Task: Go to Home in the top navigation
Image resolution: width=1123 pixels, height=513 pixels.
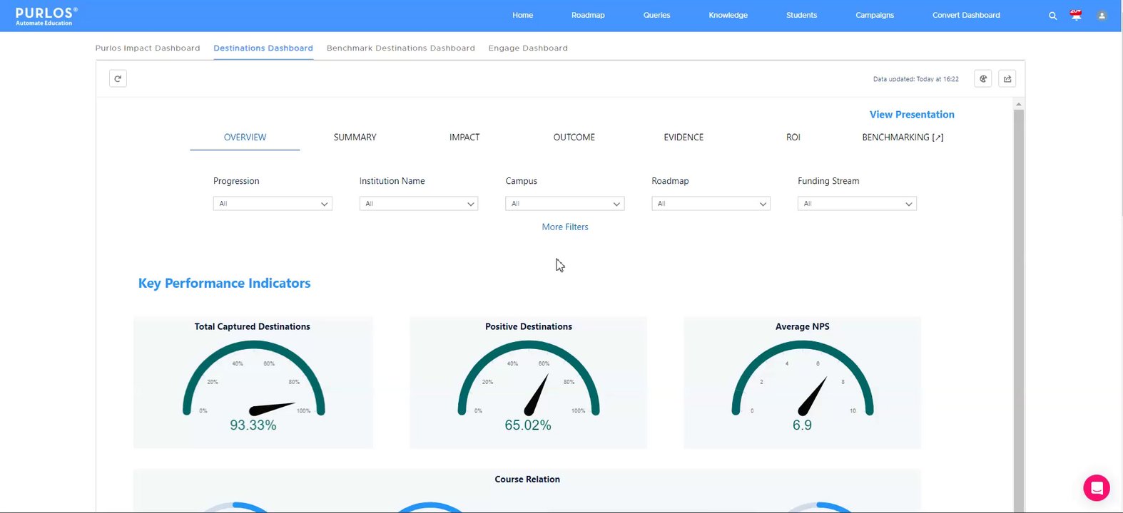Action: tap(523, 15)
